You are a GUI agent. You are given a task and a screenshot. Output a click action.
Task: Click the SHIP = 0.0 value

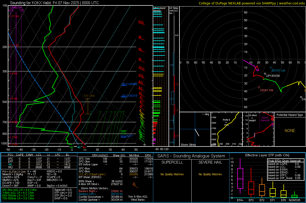click(x=61, y=198)
